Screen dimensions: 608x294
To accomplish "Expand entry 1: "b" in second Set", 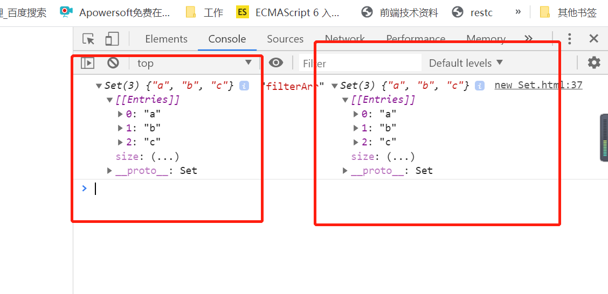I will click(x=356, y=128).
